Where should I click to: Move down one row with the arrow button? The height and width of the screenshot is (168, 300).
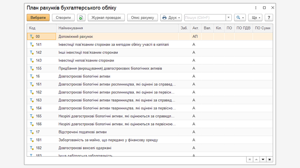pyautogui.click(x=262, y=159)
